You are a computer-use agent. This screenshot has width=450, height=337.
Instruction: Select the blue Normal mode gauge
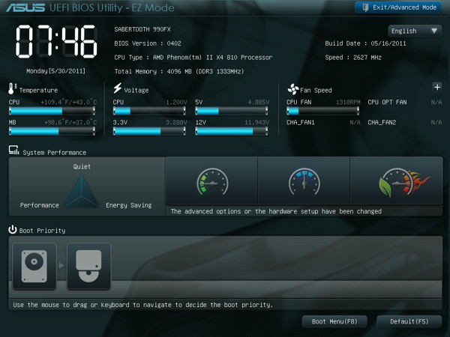pos(304,180)
